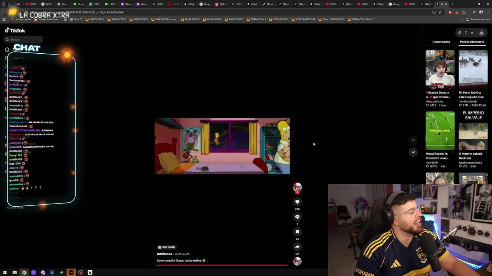Click the TikTok logo
492x276 pixels.
pyautogui.click(x=15, y=30)
